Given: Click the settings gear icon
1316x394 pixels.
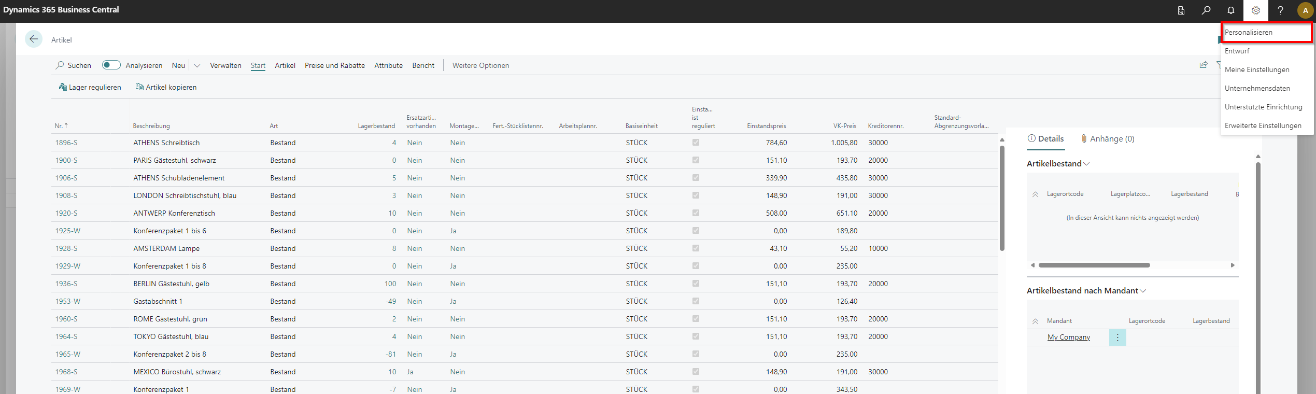Looking at the screenshot, I should 1255,10.
